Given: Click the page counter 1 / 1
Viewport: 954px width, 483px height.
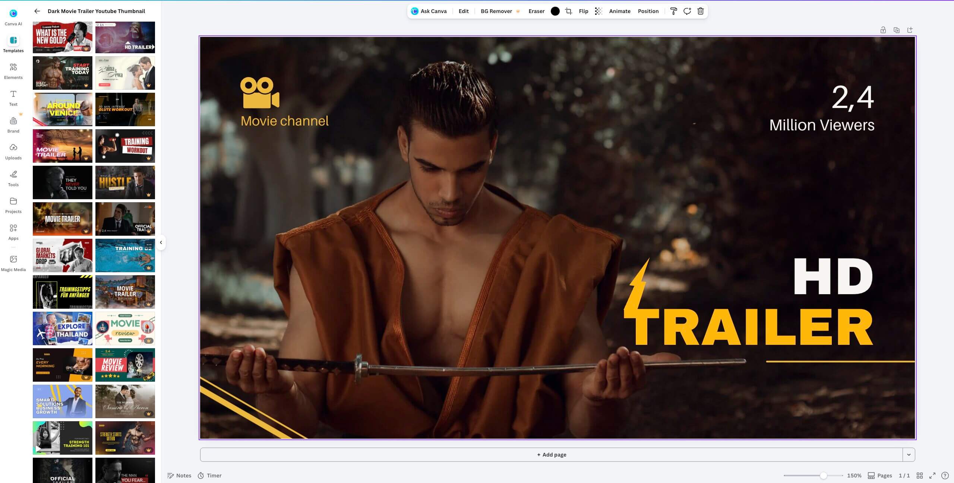Looking at the screenshot, I should pos(904,476).
